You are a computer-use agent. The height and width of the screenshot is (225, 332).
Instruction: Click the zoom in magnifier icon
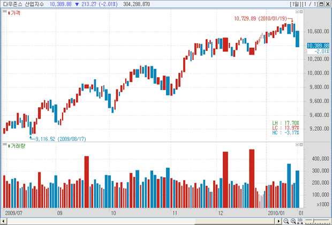293,220
